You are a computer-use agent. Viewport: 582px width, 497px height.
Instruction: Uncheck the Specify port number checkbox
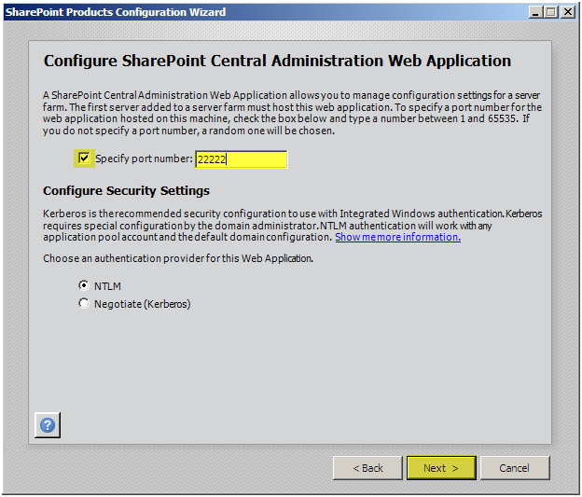pyautogui.click(x=84, y=159)
